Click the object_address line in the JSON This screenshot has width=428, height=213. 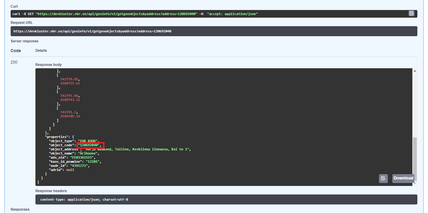tap(118, 149)
